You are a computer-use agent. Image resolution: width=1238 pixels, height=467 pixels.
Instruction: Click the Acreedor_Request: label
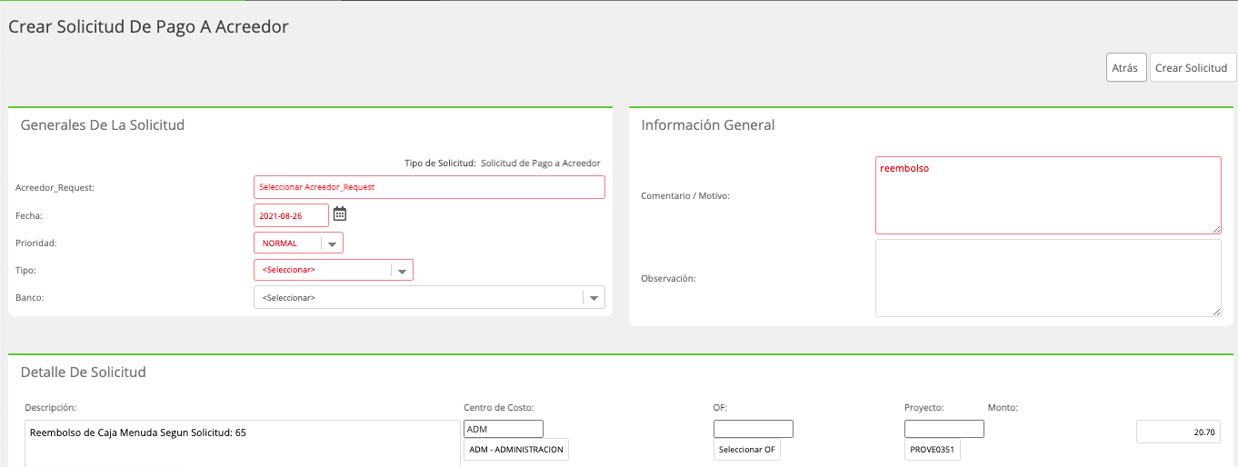click(55, 188)
